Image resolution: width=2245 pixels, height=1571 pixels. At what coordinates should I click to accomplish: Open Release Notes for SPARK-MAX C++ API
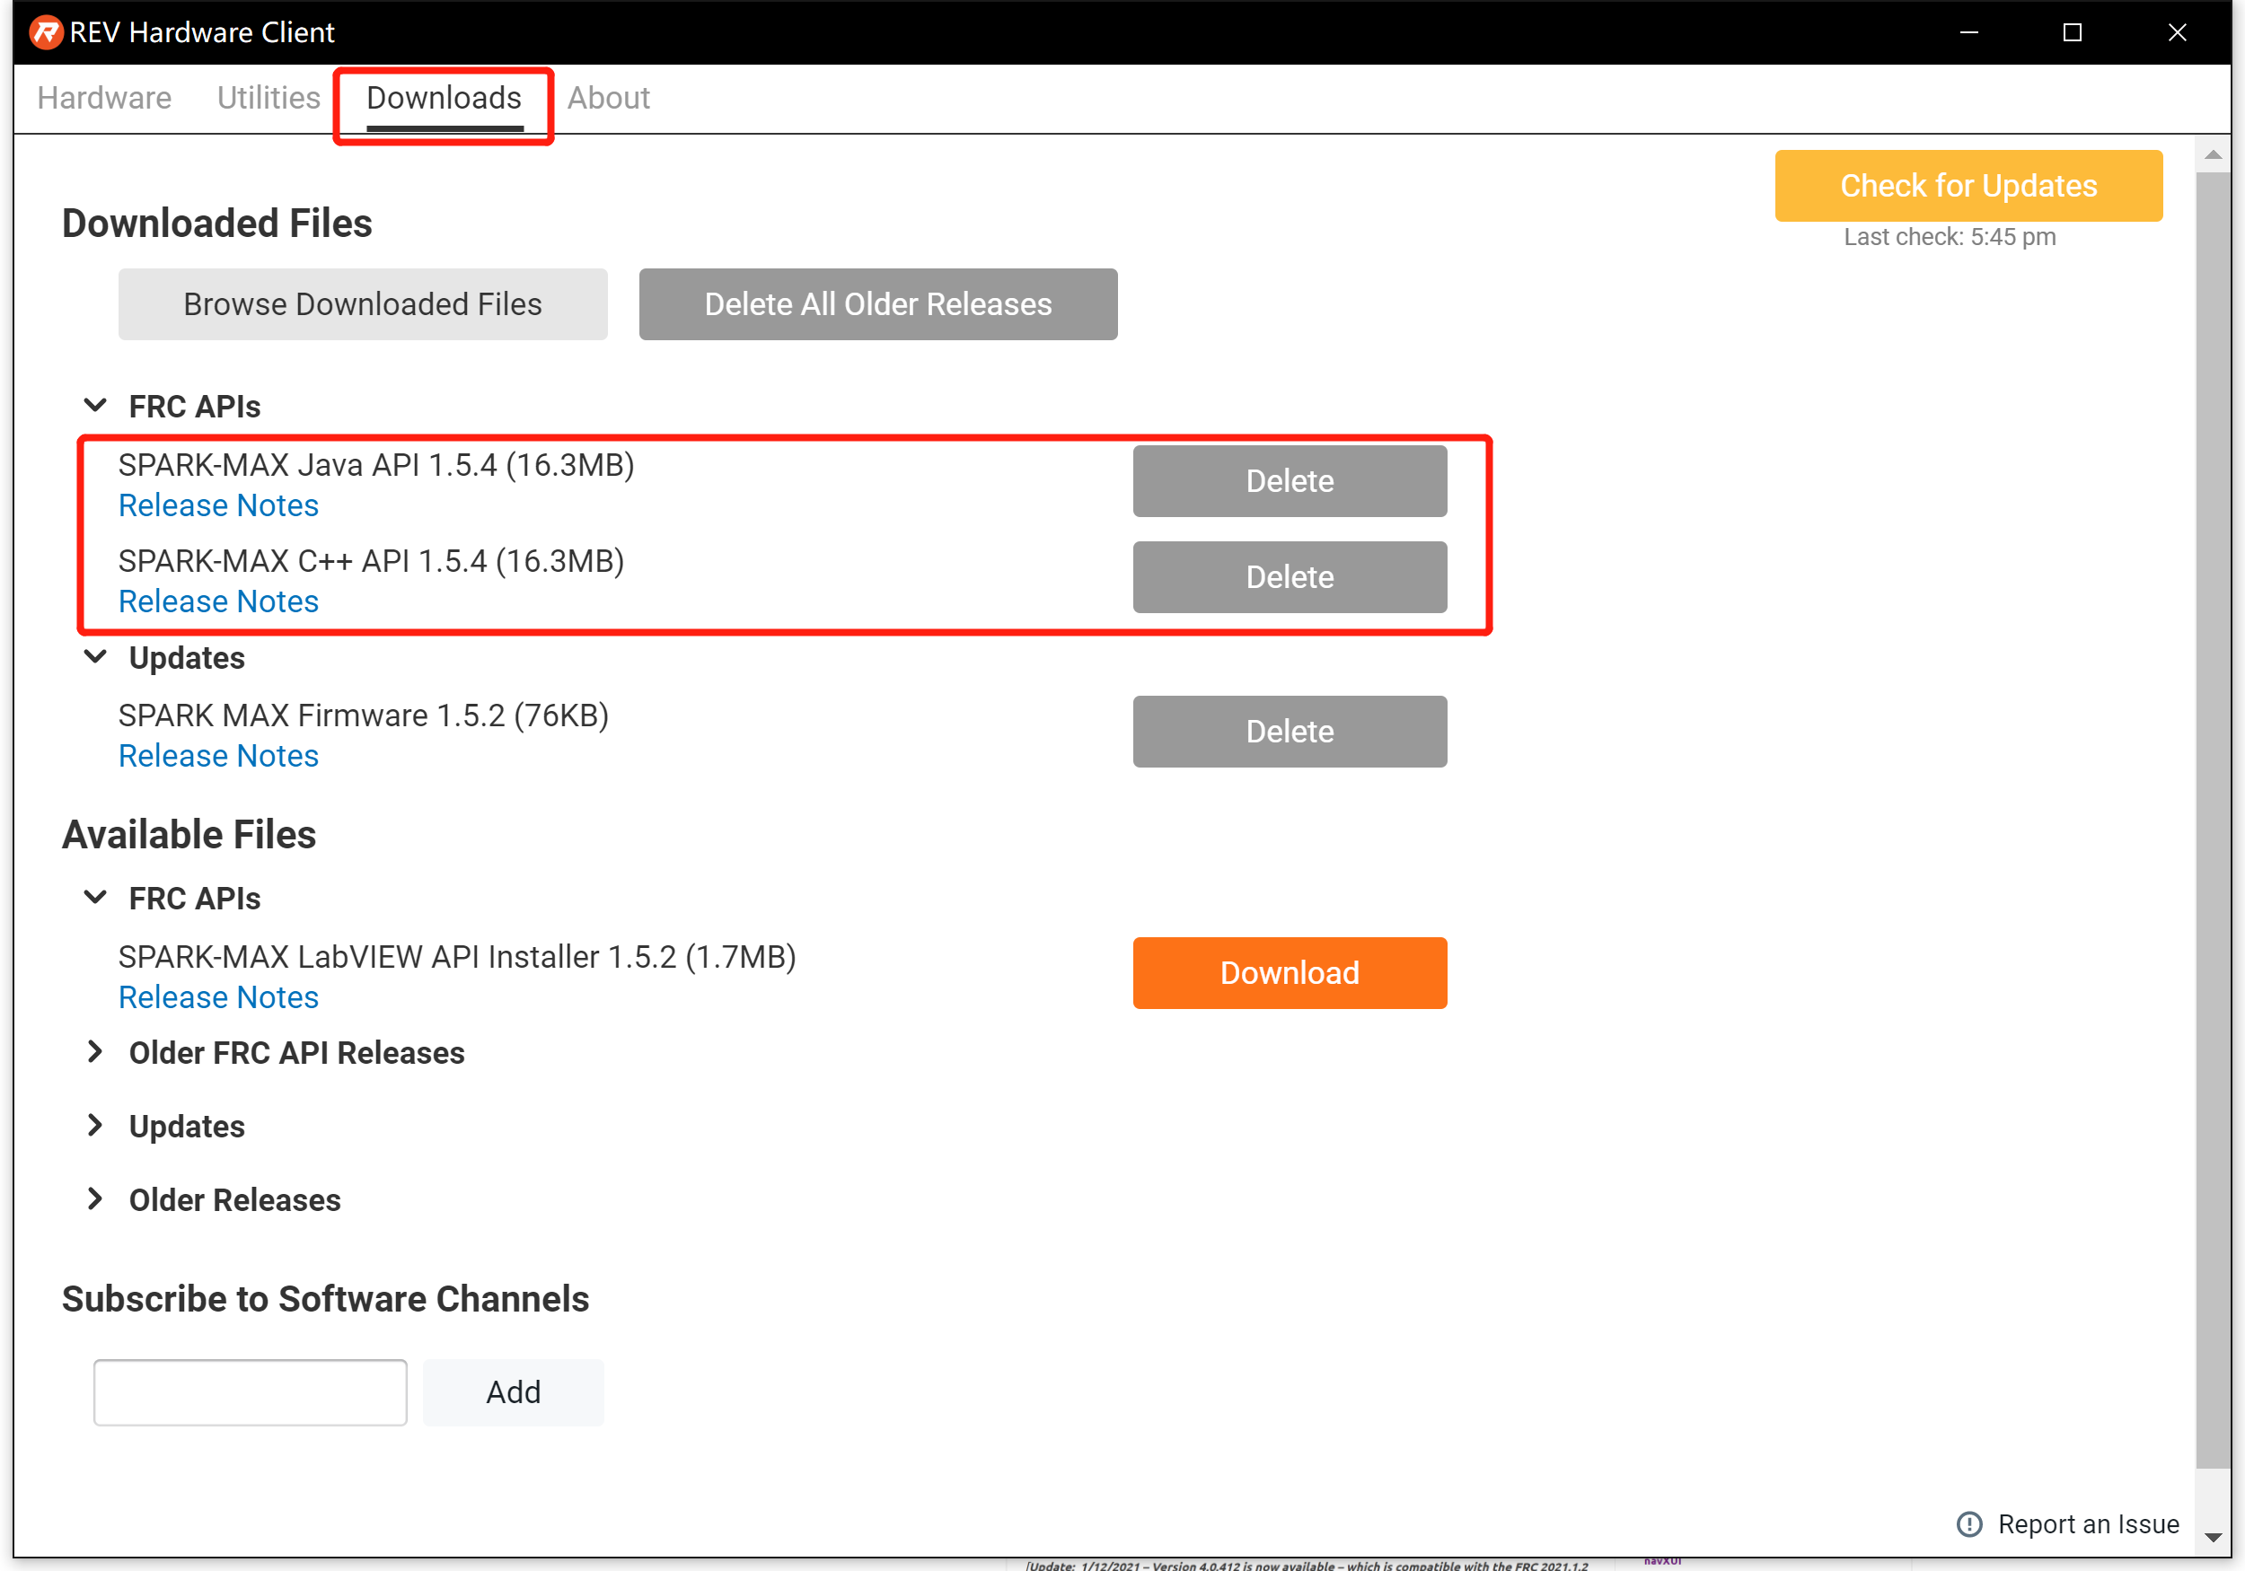point(218,601)
